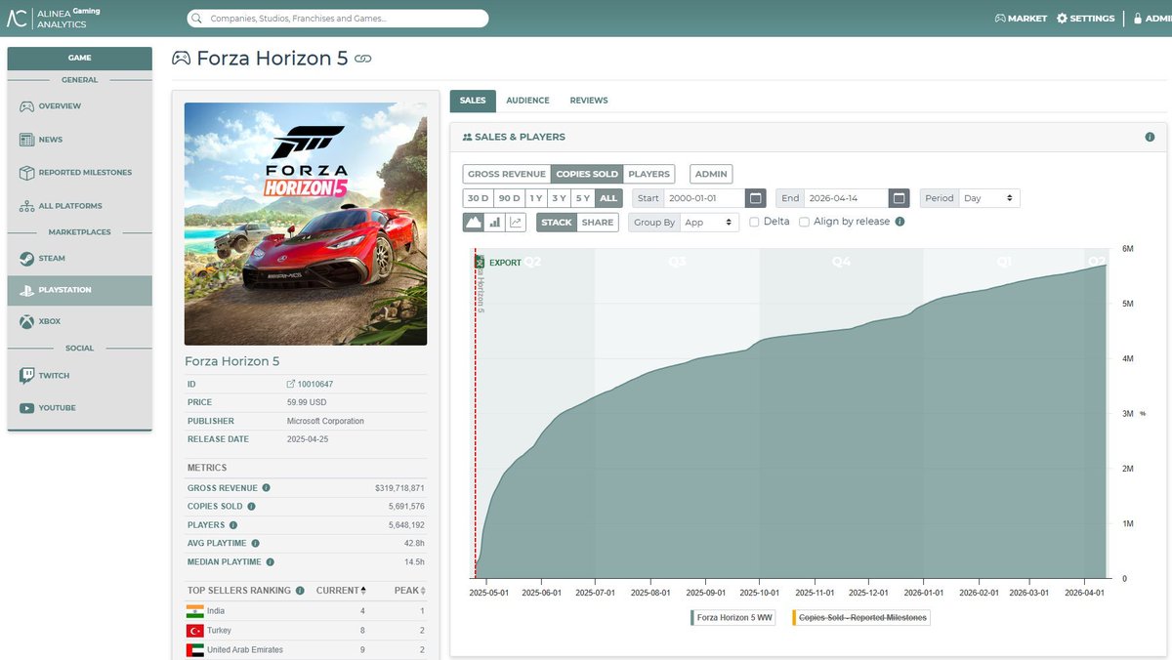
Task: Open the Xbox marketplace page
Action: [x=79, y=321]
